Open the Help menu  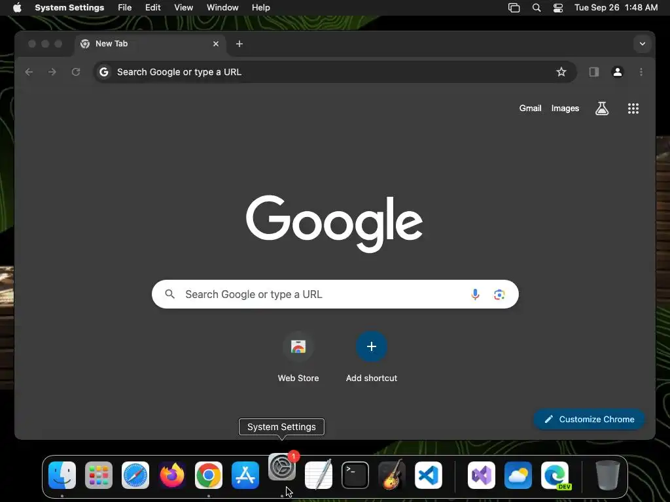pyautogui.click(x=260, y=8)
